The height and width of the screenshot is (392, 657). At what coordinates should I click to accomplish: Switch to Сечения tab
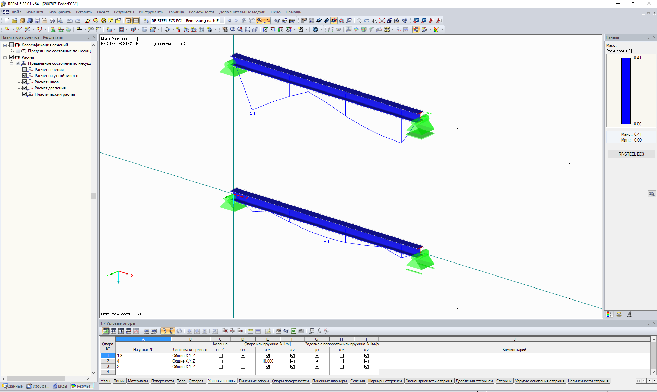point(358,381)
